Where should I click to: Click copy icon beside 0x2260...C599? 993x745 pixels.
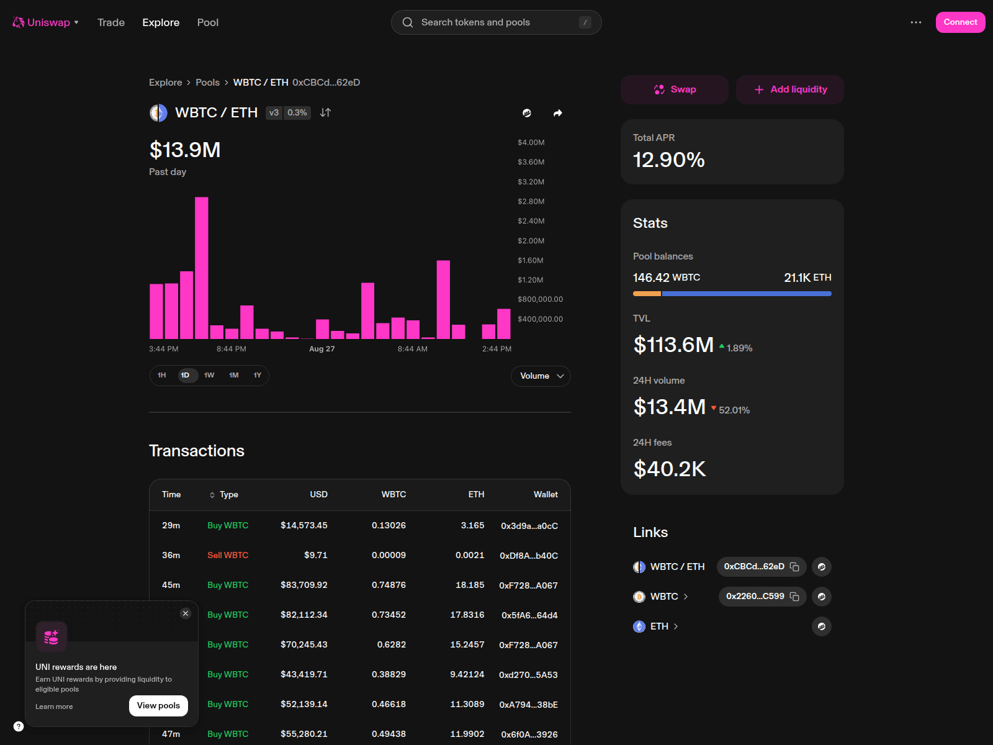coord(794,597)
